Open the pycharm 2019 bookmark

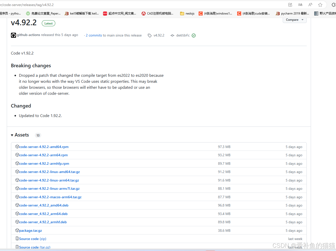coord(292,13)
